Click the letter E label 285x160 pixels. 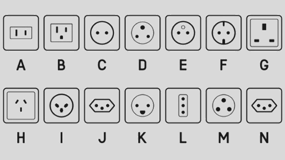tap(183, 65)
